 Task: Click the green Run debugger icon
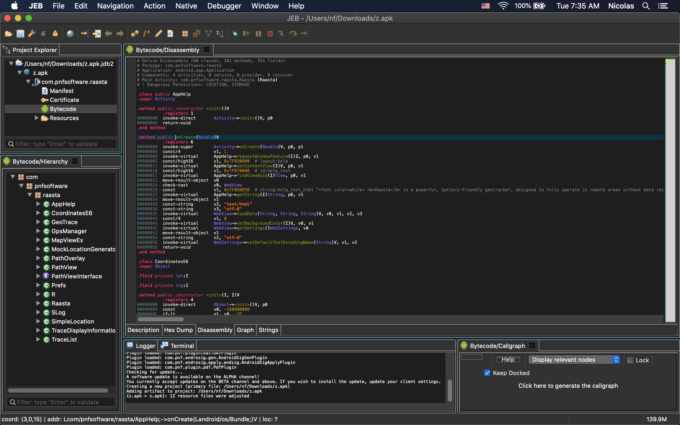[x=246, y=34]
